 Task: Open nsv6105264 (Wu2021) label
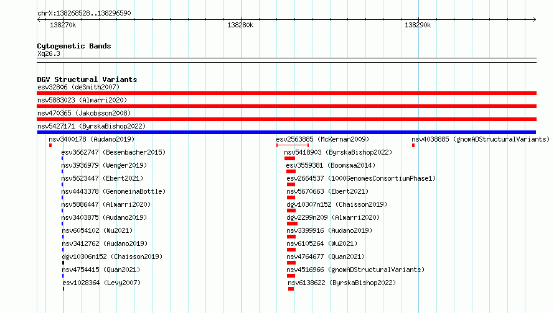coord(322,243)
